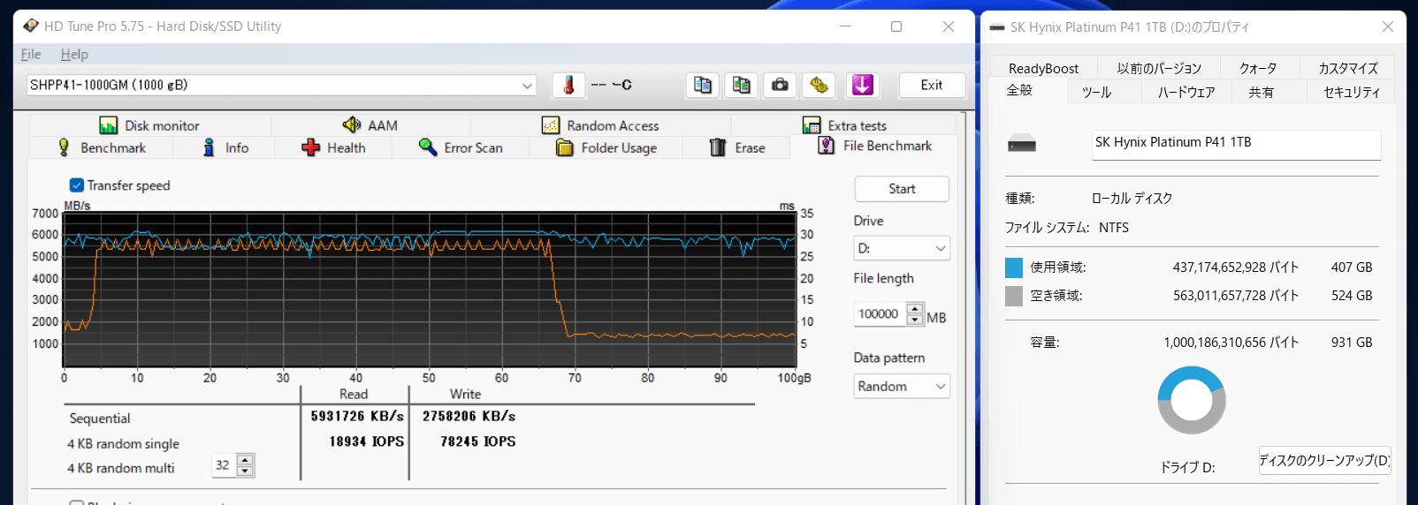
Task: Click the disk usage donut chart
Action: pyautogui.click(x=1192, y=400)
